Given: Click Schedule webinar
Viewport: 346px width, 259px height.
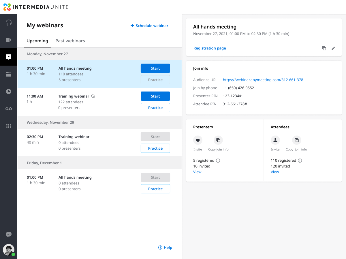Looking at the screenshot, I should (x=149, y=26).
